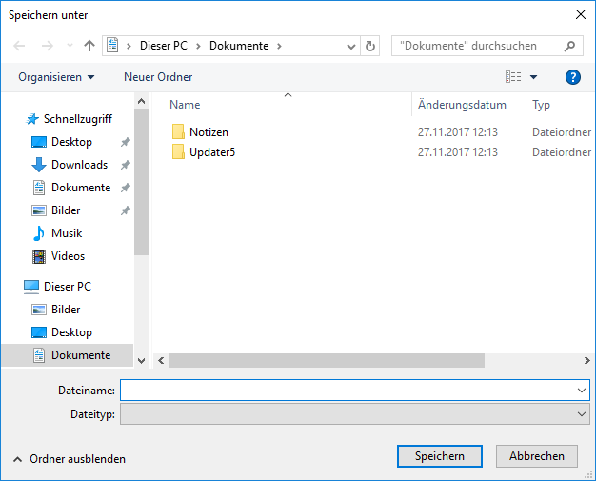Open the Dateityp dropdown
596x481 pixels.
(x=582, y=414)
